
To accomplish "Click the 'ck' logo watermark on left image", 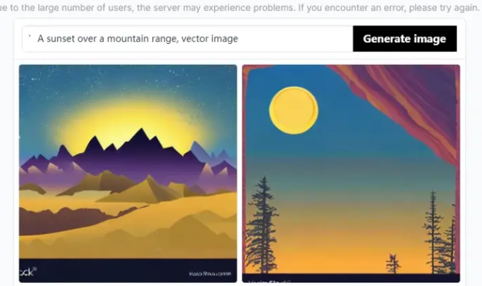I will click(28, 271).
